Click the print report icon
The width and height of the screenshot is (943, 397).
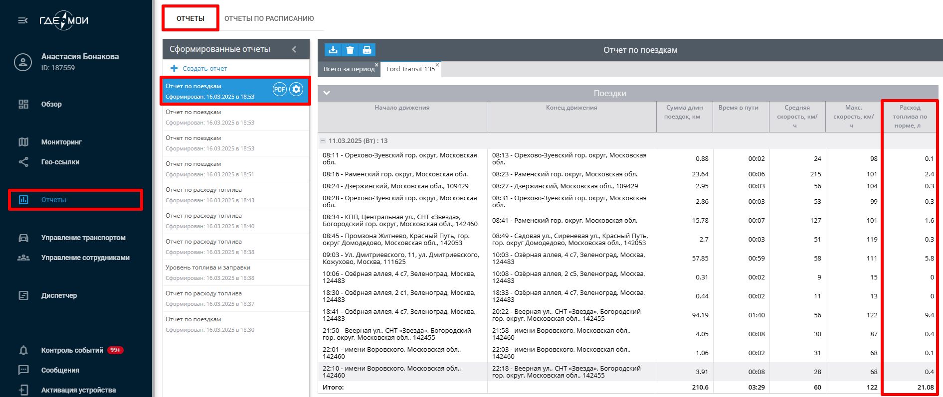click(x=367, y=50)
